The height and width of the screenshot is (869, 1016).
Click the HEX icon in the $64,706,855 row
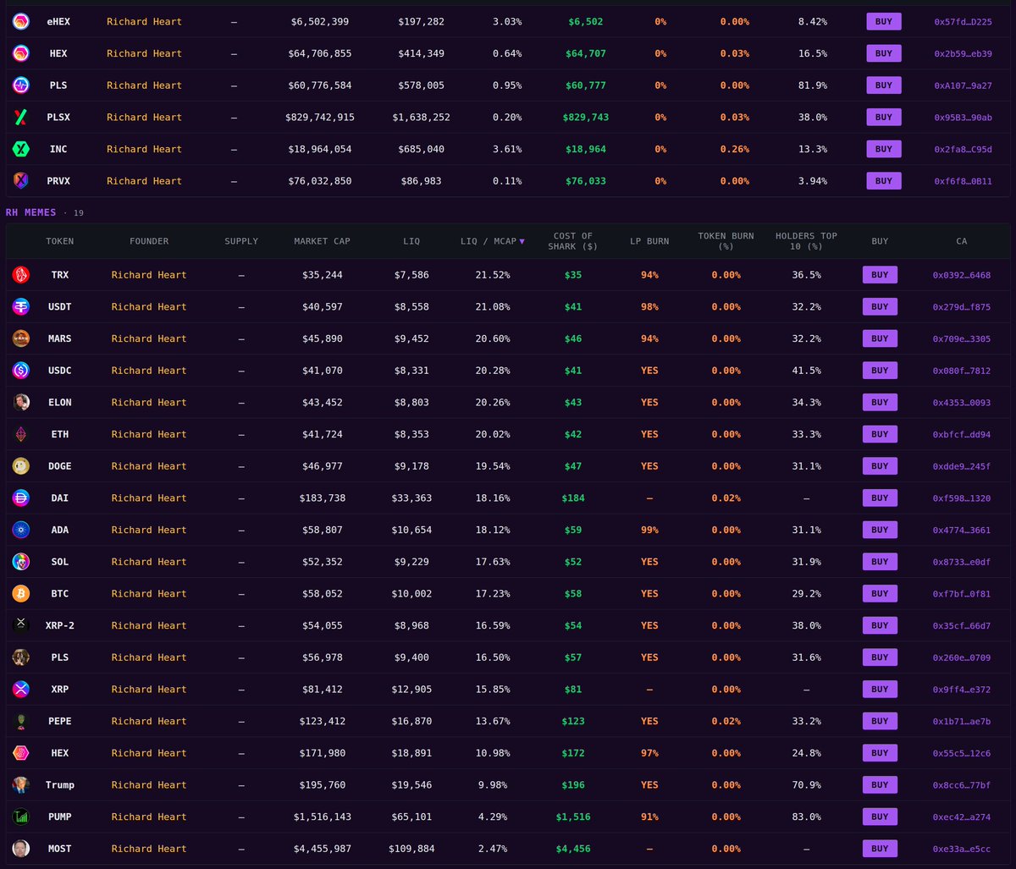[21, 53]
